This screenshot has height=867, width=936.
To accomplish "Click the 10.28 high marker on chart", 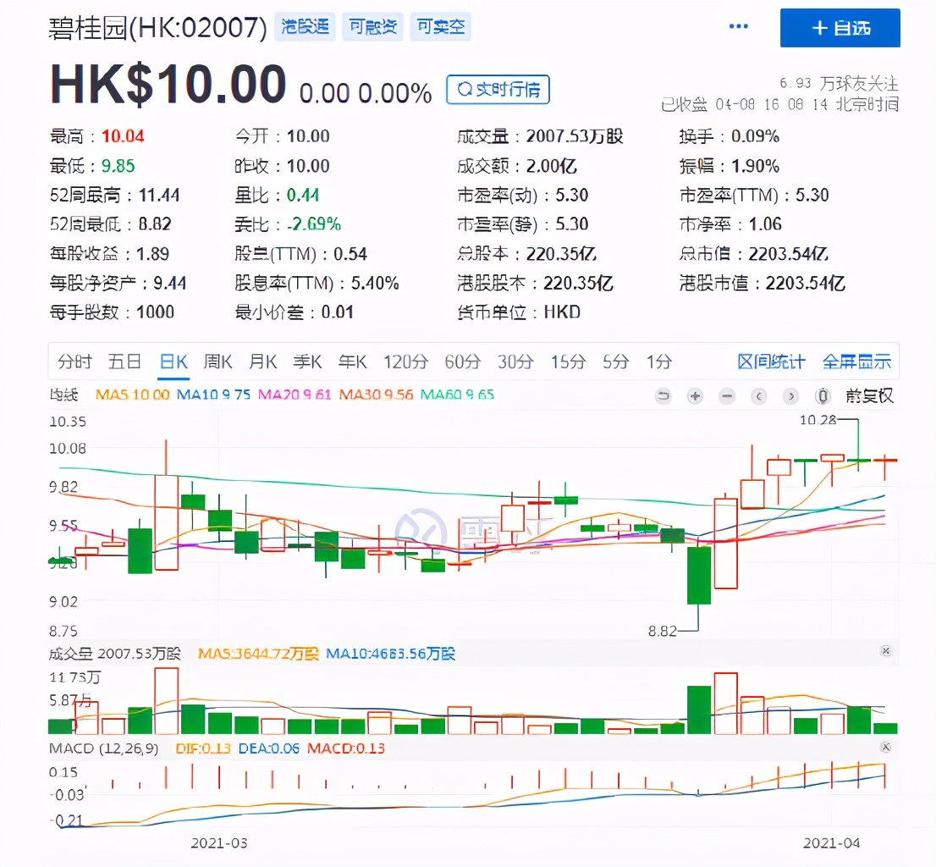I will click(818, 420).
